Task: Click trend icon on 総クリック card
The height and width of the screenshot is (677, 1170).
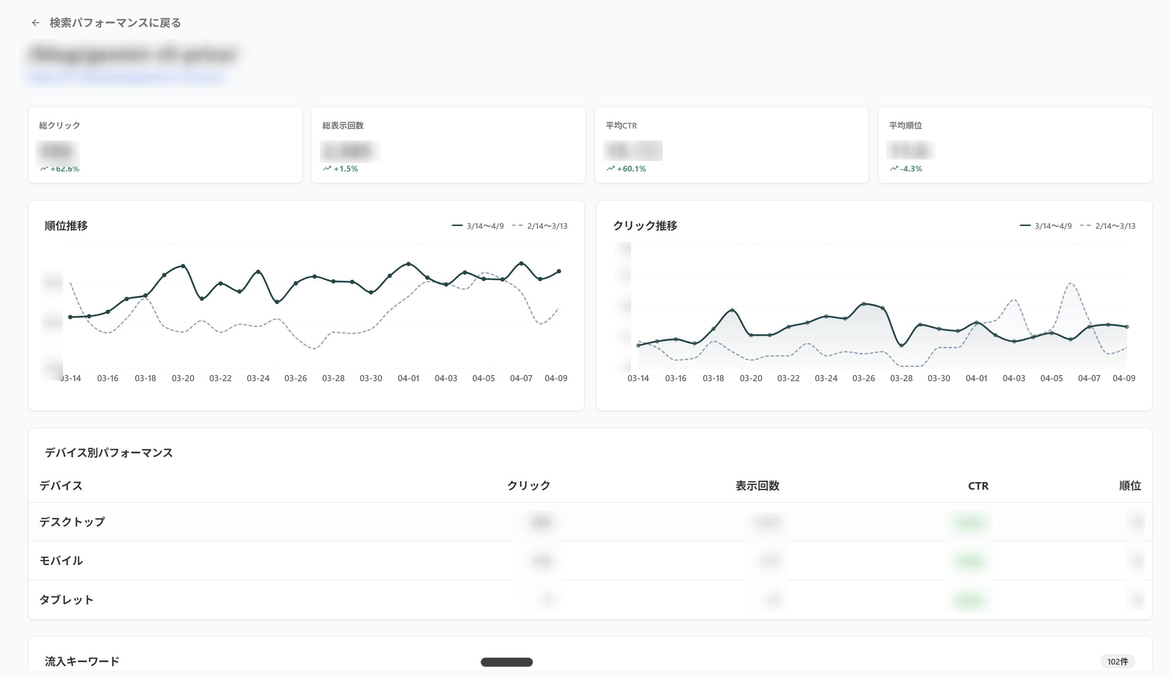Action: click(44, 169)
